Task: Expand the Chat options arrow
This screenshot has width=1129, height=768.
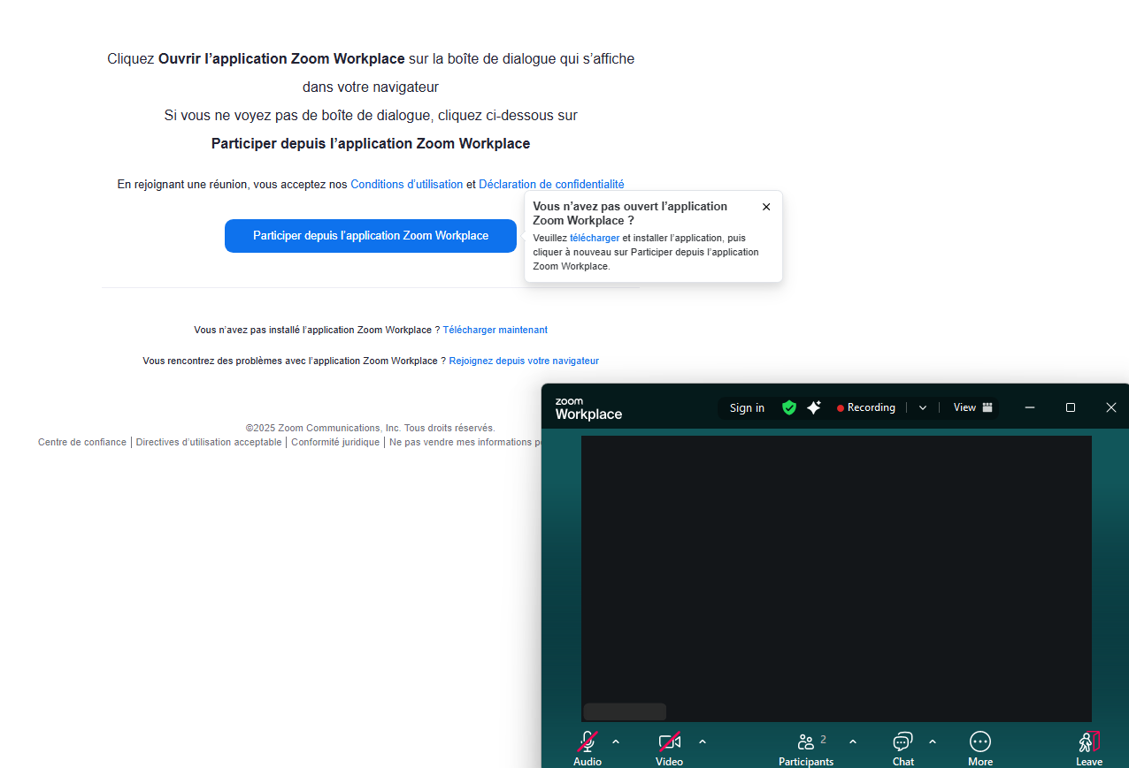Action: tap(932, 741)
